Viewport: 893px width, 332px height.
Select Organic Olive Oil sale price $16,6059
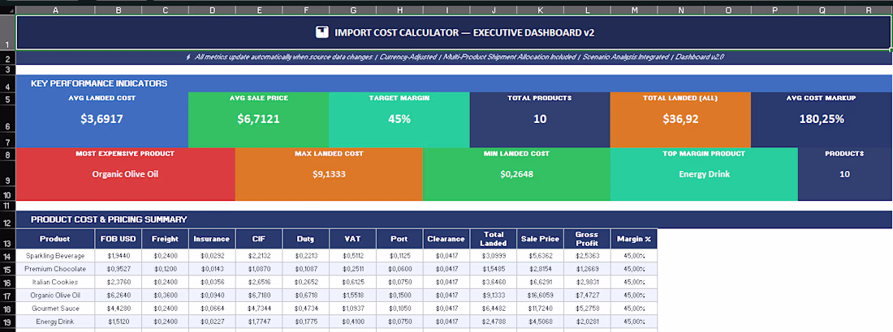point(541,296)
